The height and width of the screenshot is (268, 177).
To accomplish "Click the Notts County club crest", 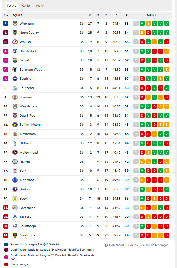I will (x=15, y=33).
